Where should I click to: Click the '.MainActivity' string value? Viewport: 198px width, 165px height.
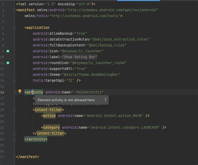(88, 92)
